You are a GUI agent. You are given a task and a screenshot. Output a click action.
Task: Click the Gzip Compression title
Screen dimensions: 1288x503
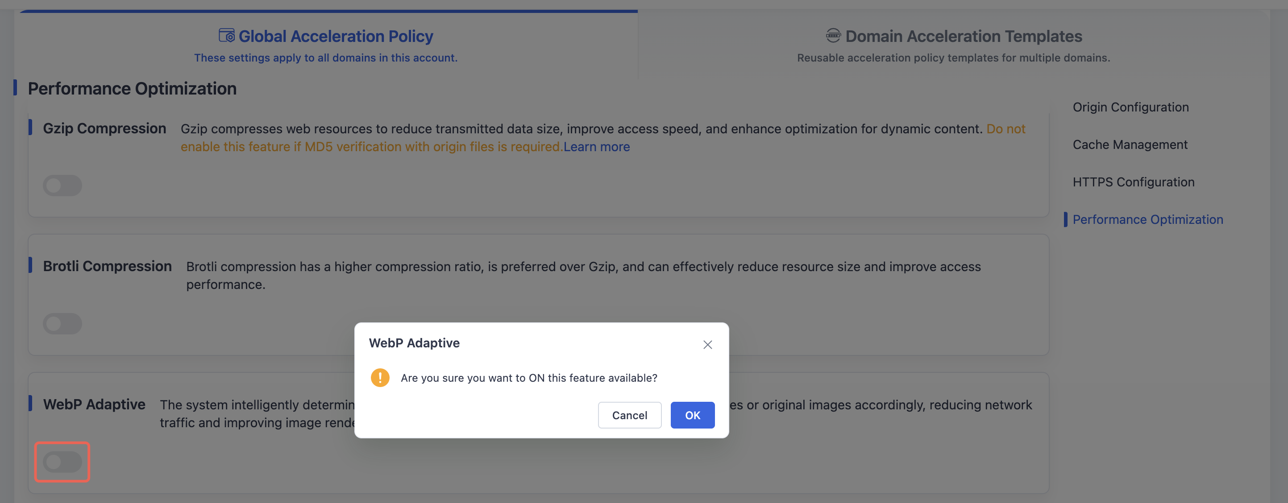coord(104,128)
